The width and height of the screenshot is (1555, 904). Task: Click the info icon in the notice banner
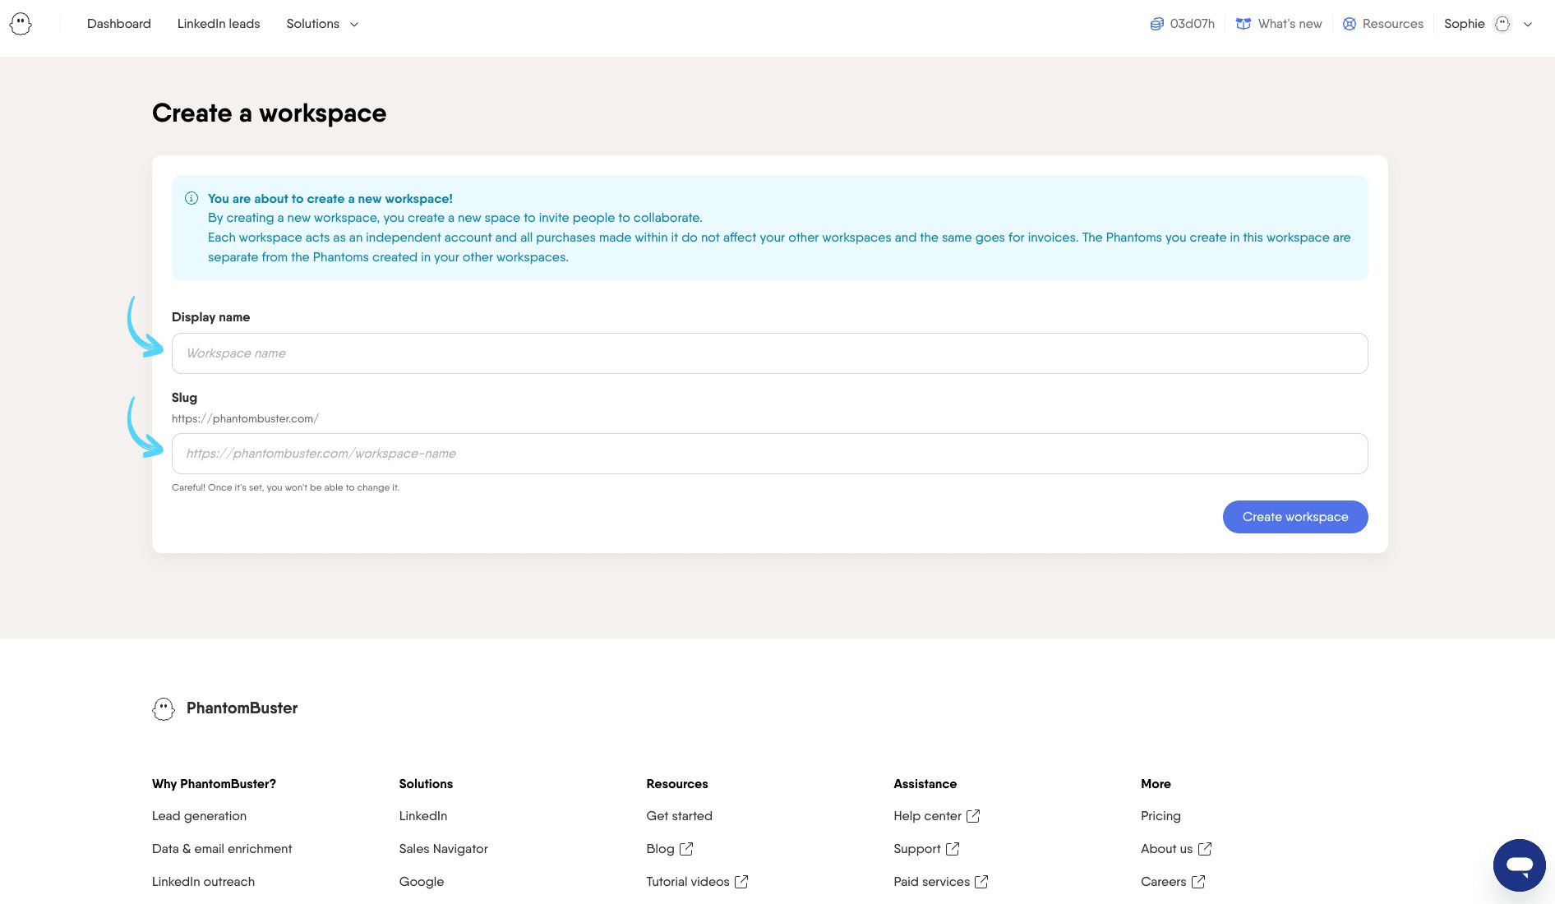[x=191, y=198]
